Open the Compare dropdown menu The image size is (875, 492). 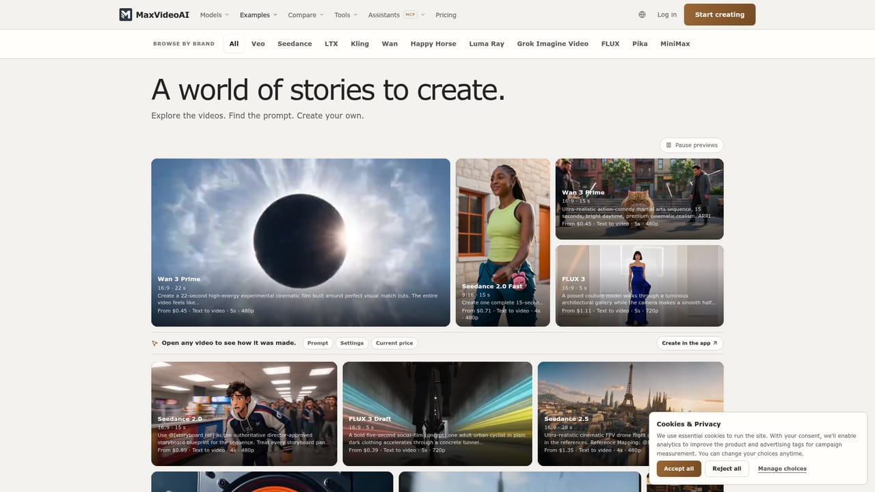[306, 14]
